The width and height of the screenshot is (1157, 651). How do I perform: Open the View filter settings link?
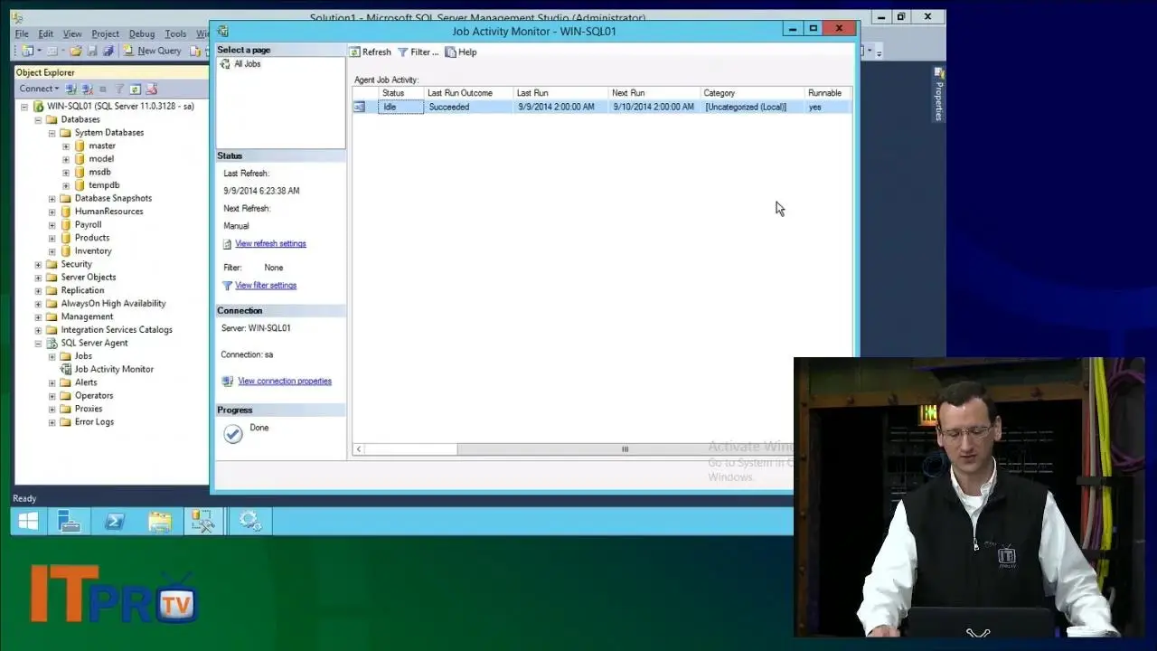coord(266,286)
